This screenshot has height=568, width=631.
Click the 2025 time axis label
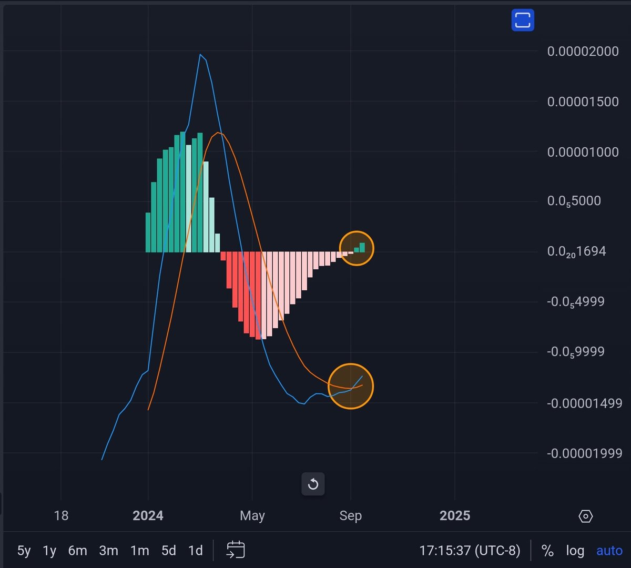pos(455,515)
